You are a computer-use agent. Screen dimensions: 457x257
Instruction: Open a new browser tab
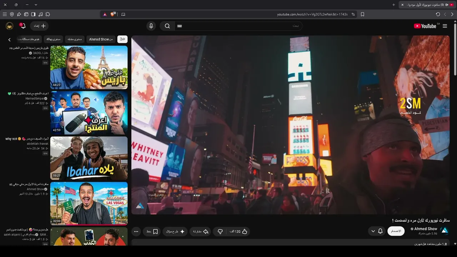click(x=394, y=5)
